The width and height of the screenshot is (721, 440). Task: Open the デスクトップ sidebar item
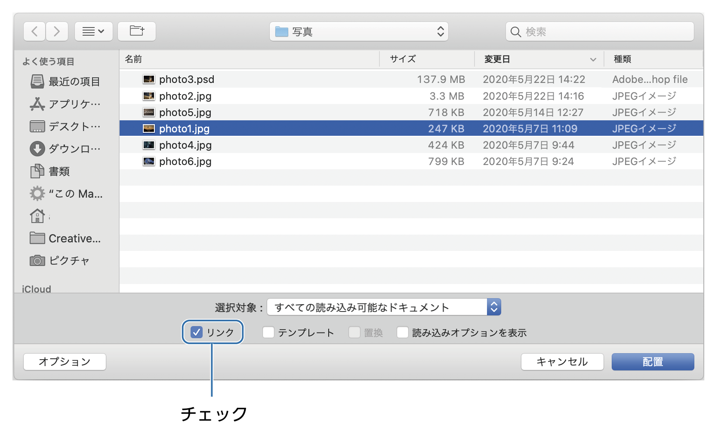(65, 126)
